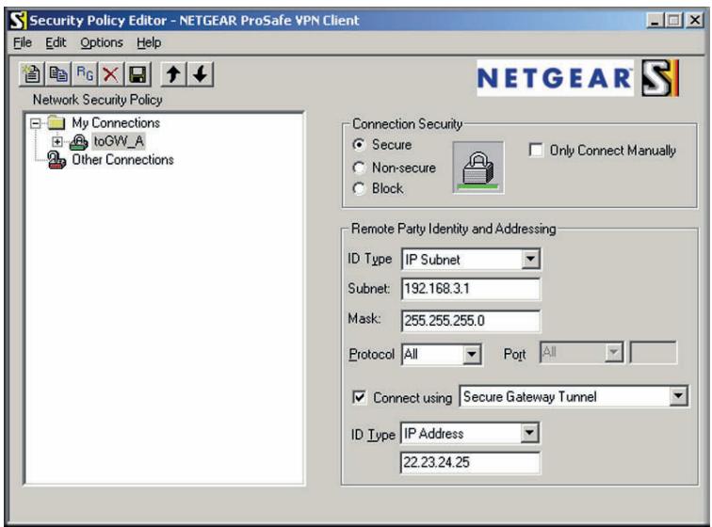Open the Help menu
Screen dimensions: 712x527
[x=149, y=42]
